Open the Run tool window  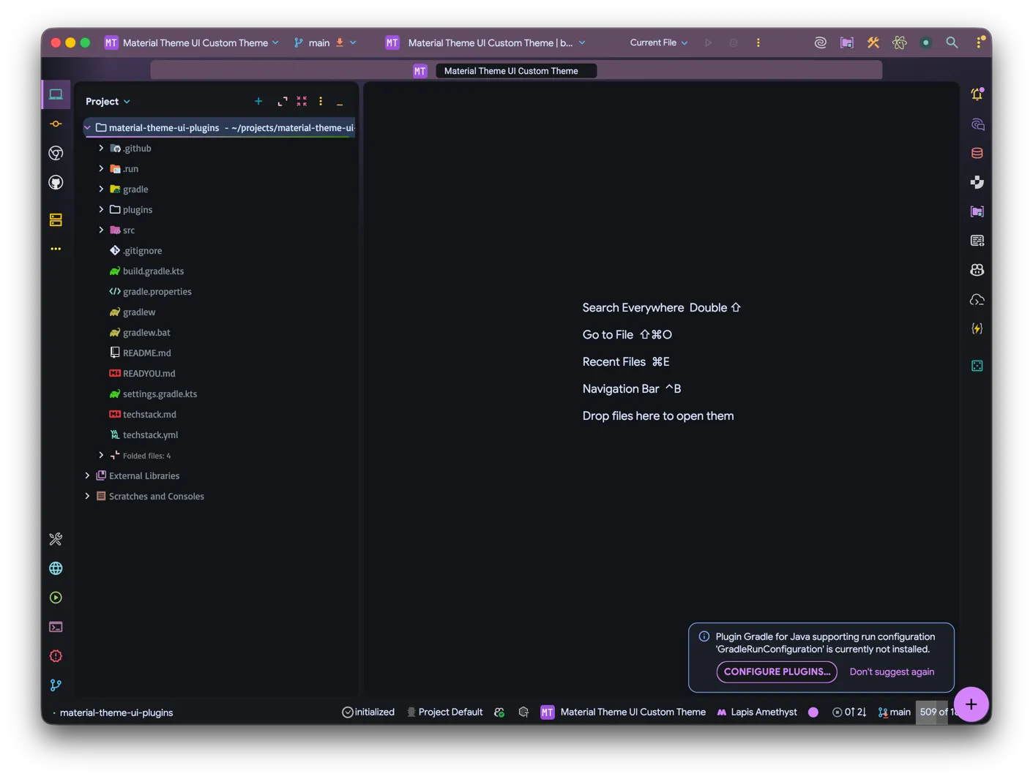[x=56, y=598]
